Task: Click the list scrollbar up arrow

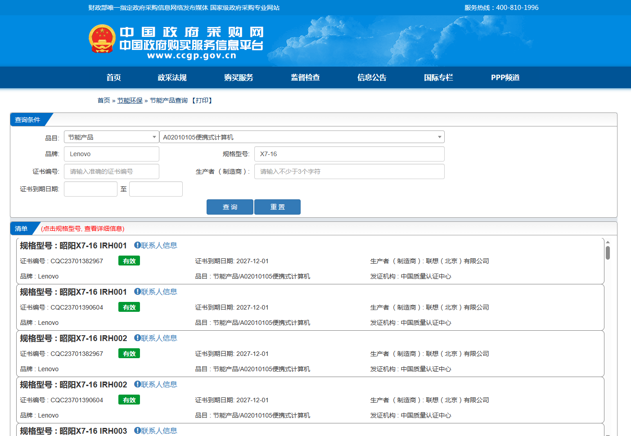Action: pyautogui.click(x=608, y=242)
